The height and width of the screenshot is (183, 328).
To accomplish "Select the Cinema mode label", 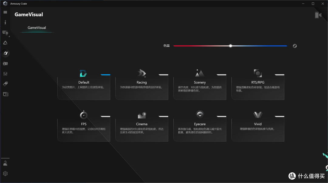I will tap(142, 124).
